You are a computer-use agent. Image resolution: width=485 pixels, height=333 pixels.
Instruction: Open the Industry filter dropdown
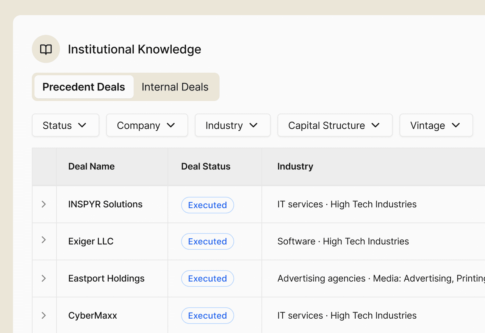[233, 125]
